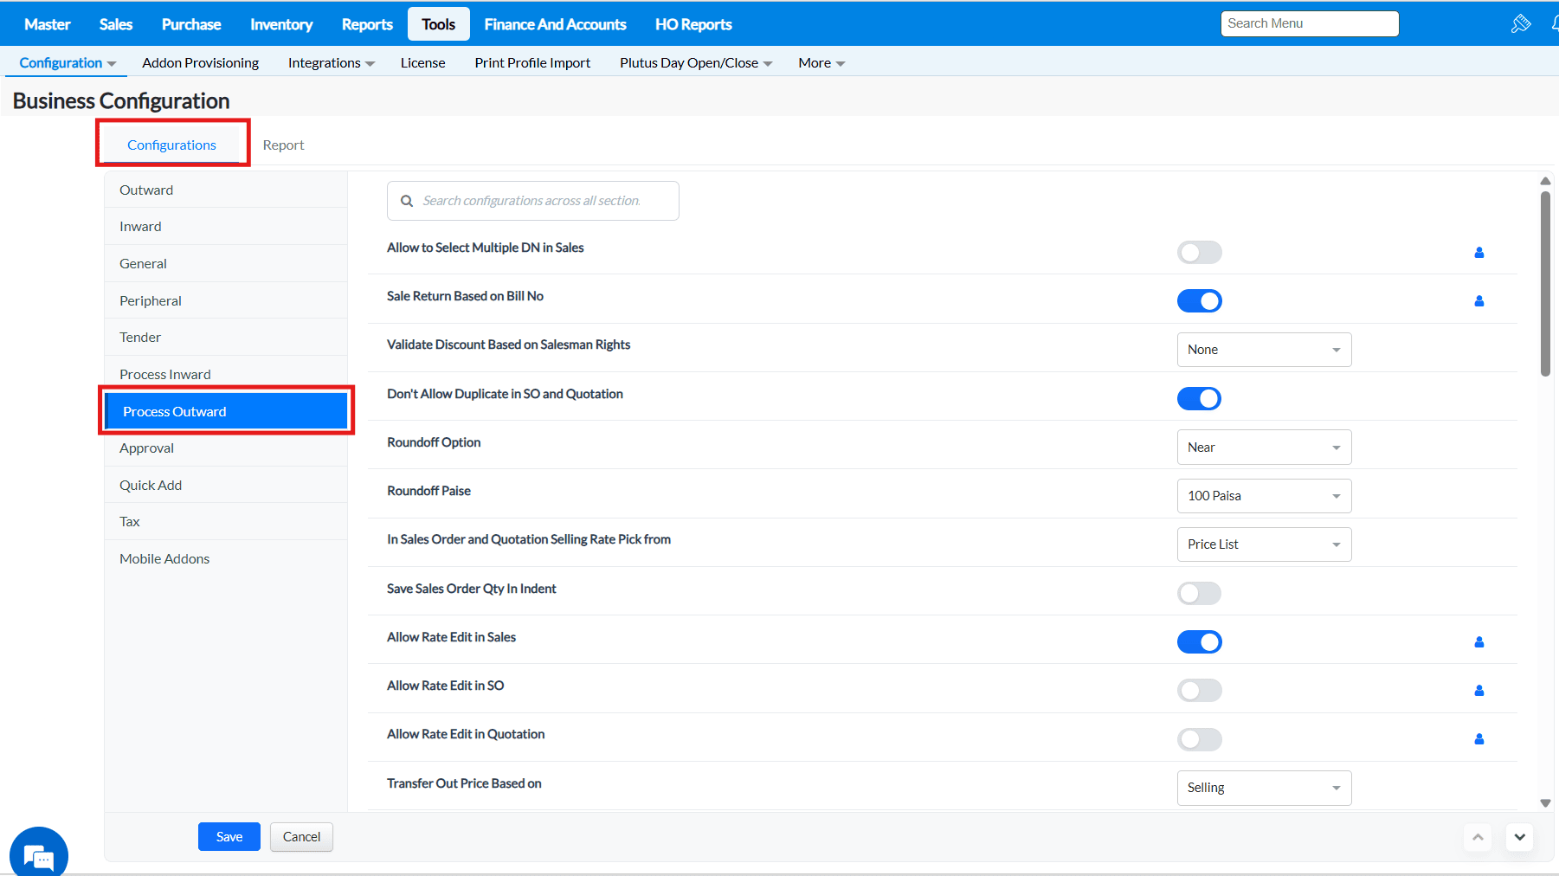Click the scrollbar up arrow in settings list
The width and height of the screenshot is (1559, 876).
(1545, 181)
